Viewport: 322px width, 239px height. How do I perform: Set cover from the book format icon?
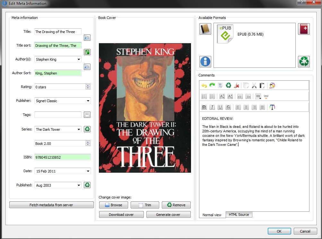(205, 29)
